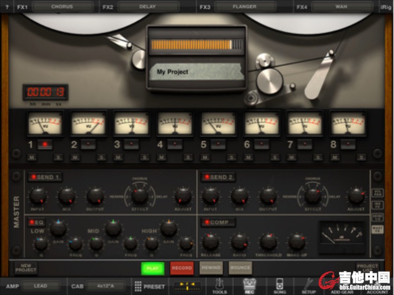Viewport: 394px width, 295px height.
Task: Switch to VOL PAN side tab
Action: click(377, 193)
